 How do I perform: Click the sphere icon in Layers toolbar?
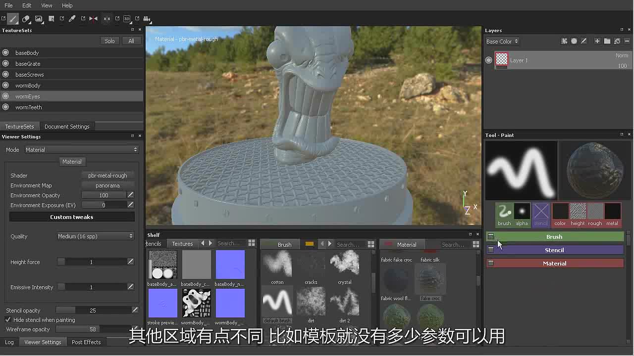(x=574, y=42)
